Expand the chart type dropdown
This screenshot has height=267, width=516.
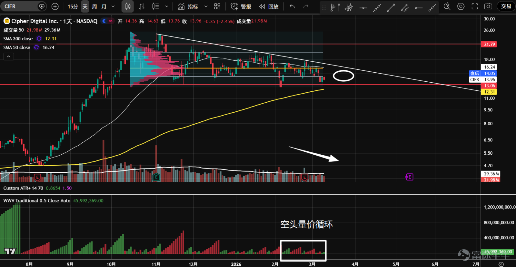tap(166, 6)
